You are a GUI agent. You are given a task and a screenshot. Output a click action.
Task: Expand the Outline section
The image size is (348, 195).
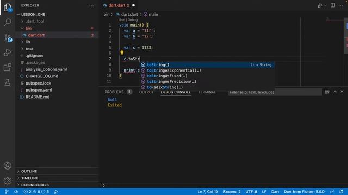57,171
